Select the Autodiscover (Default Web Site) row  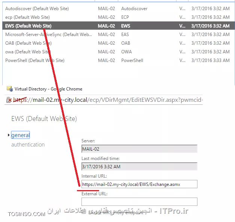119,9
